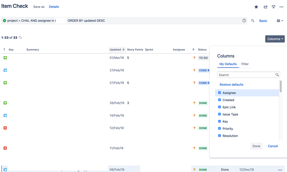Confirm columns with Done button
The width and height of the screenshot is (287, 172).
click(256, 146)
